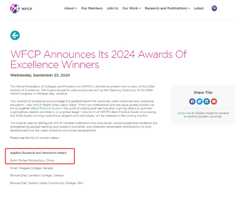Screen dimensions: 240x199
Task: Click the Applied Research and Innovation Award heading
Action: (38, 153)
